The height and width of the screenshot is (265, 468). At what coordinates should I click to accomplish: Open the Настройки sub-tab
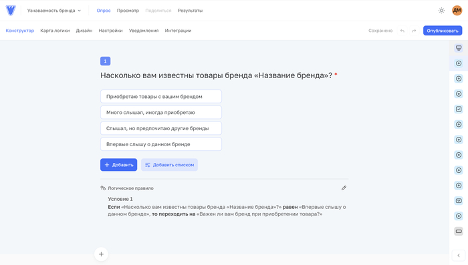pos(110,31)
